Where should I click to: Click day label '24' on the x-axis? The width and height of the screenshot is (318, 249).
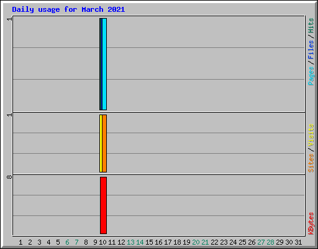click(233, 242)
